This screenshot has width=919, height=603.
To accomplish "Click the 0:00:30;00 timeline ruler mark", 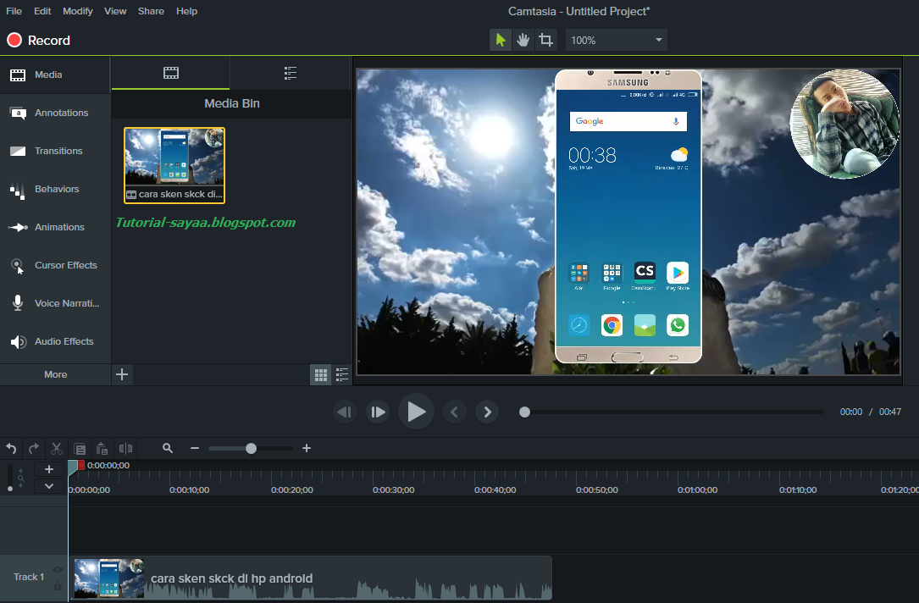I will click(x=393, y=490).
